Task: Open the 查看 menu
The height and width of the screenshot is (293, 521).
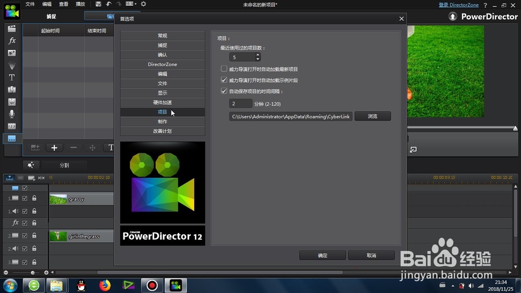Action: coord(64,4)
